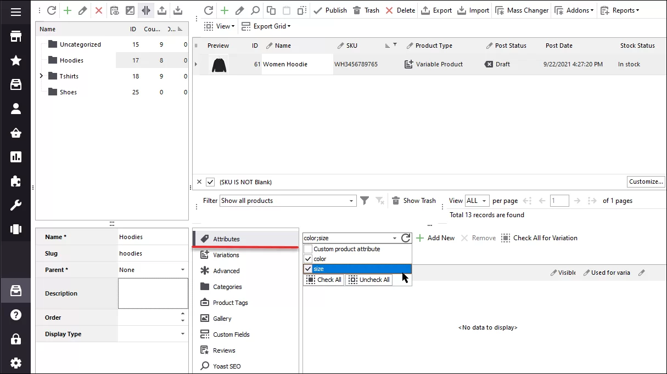The image size is (667, 374).
Task: Click the export upload icon in the categories toolbar
Action: coord(161,10)
